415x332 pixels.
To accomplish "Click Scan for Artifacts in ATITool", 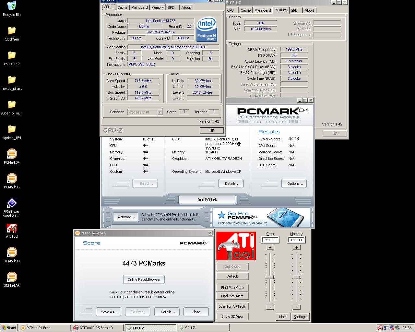I will click(x=232, y=306).
